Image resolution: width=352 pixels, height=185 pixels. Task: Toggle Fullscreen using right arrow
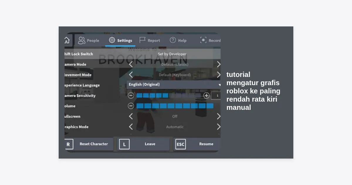[218, 116]
